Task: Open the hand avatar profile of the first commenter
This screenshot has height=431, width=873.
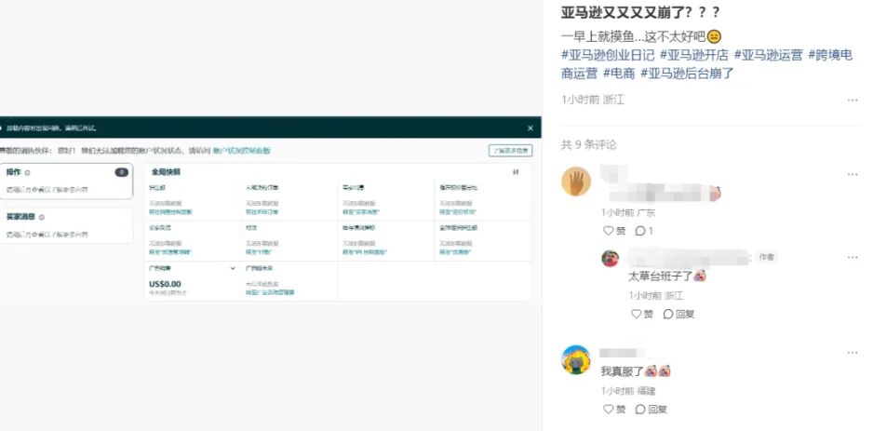Action: tap(576, 181)
